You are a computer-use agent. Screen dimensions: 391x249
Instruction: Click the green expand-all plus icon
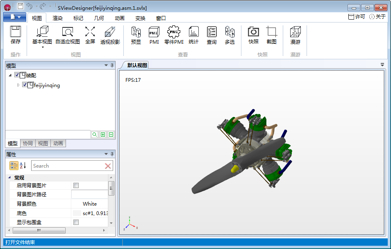pos(103,135)
